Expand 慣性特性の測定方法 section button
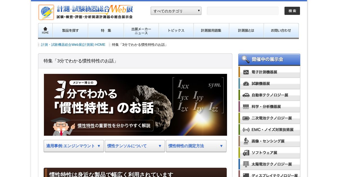 coord(196,146)
